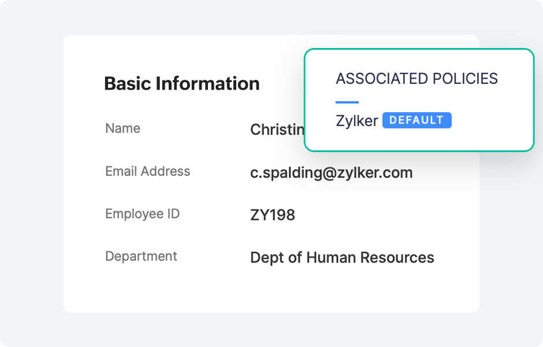Viewport: 543px width, 347px height.
Task: Click the Employee ID field label
Action: coord(142,214)
